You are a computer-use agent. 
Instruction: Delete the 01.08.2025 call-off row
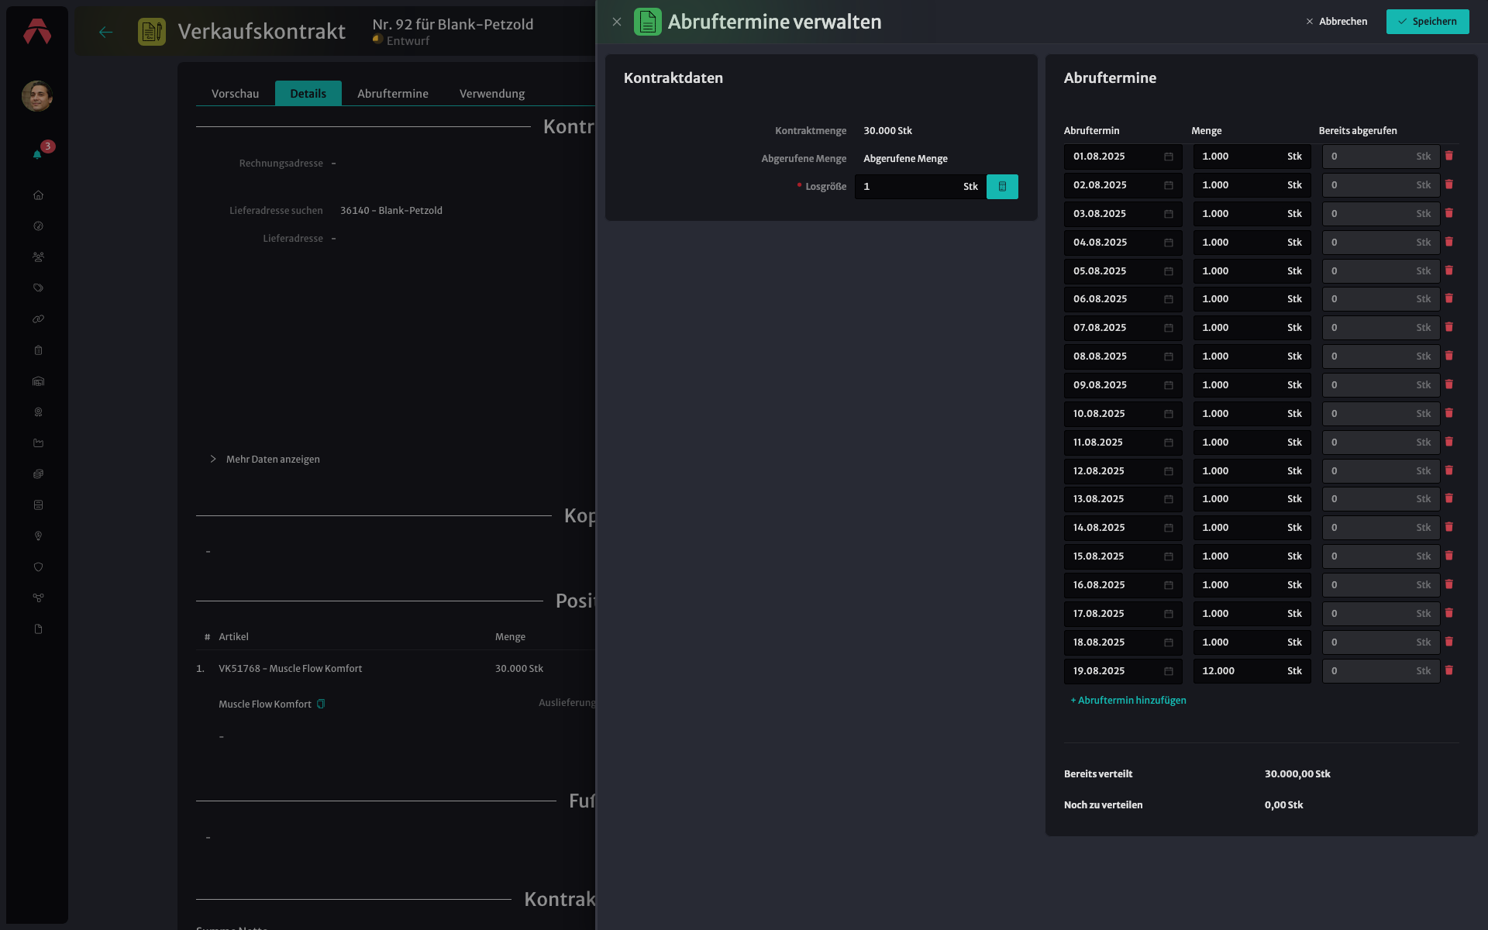coord(1448,156)
